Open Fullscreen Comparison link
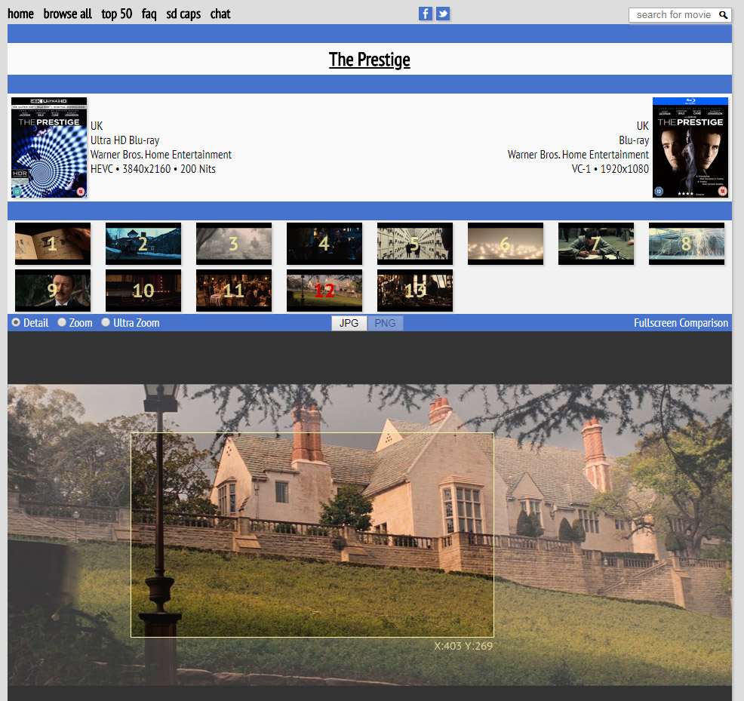Screen dimensions: 744x701 coord(681,323)
